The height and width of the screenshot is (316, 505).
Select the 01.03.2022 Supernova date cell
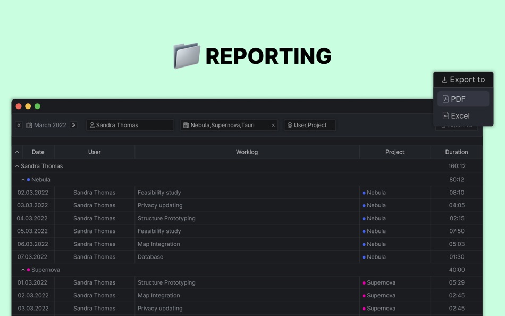(33, 282)
